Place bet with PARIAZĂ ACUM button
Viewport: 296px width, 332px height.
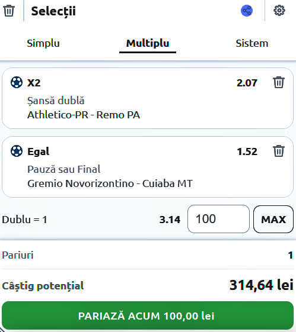coord(148,315)
